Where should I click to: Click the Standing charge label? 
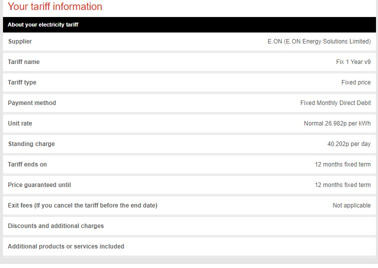[32, 144]
